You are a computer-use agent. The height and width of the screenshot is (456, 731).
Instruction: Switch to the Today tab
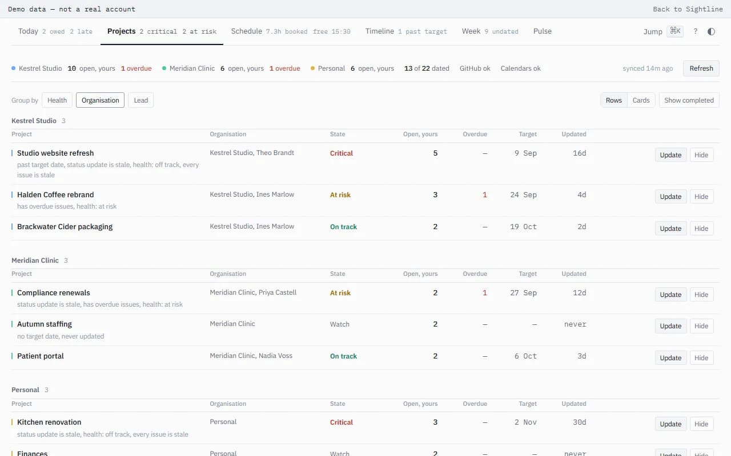55,31
